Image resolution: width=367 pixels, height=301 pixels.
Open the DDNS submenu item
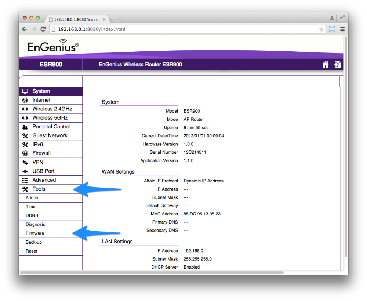51,216
